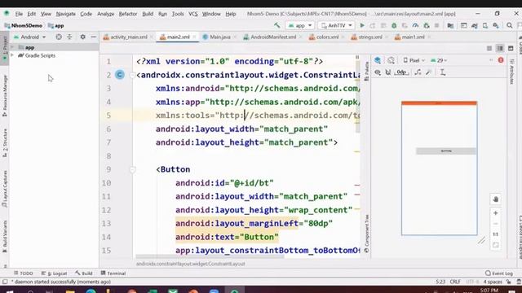Click the editor horizontal scrollbar

click(210, 256)
